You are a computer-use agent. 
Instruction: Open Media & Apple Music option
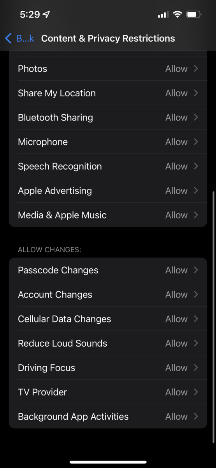point(108,215)
